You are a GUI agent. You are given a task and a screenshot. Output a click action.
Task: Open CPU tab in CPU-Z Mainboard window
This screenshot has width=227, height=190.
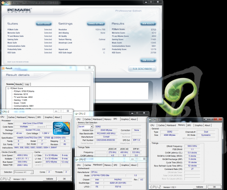click(79, 165)
